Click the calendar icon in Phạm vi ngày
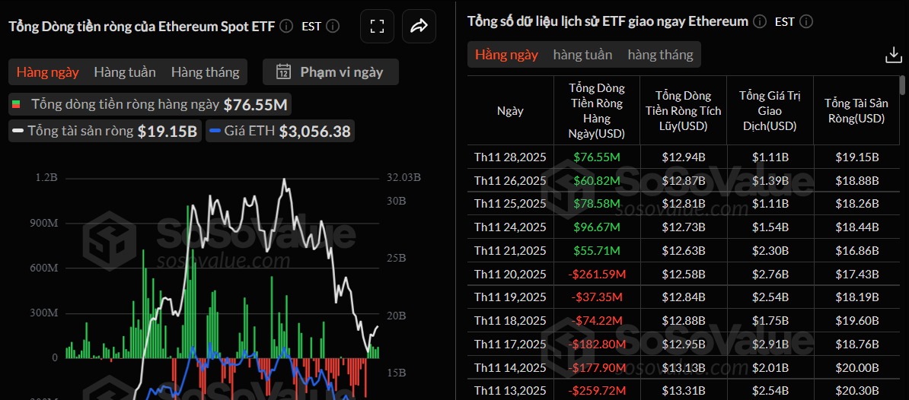The width and height of the screenshot is (909, 400). [x=283, y=72]
